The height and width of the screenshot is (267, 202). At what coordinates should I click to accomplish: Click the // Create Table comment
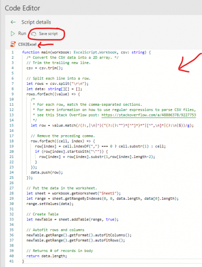(x=43, y=214)
